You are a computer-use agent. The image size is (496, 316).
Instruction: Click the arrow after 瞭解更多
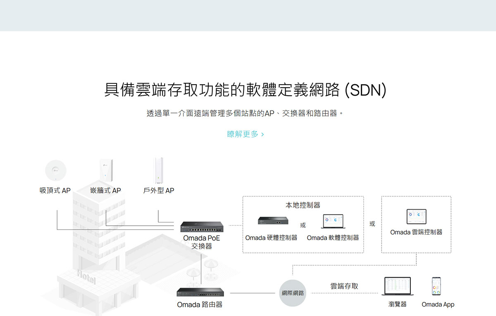263,134
